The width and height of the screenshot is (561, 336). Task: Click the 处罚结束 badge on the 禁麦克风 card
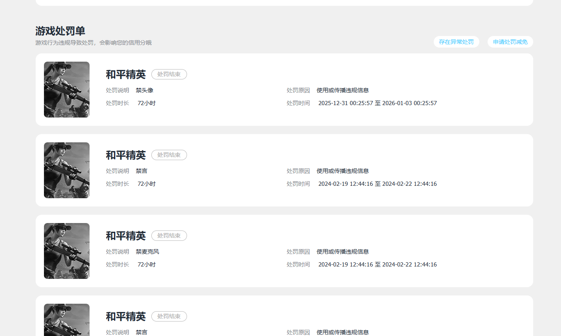click(x=169, y=236)
